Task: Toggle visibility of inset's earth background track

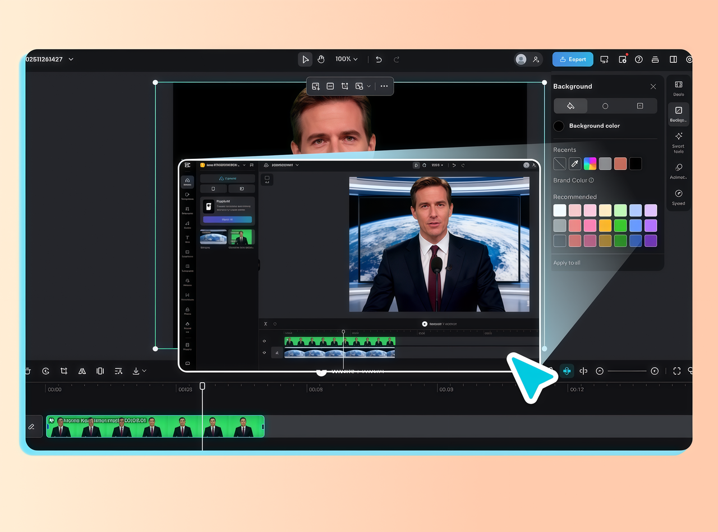Action: click(x=264, y=353)
